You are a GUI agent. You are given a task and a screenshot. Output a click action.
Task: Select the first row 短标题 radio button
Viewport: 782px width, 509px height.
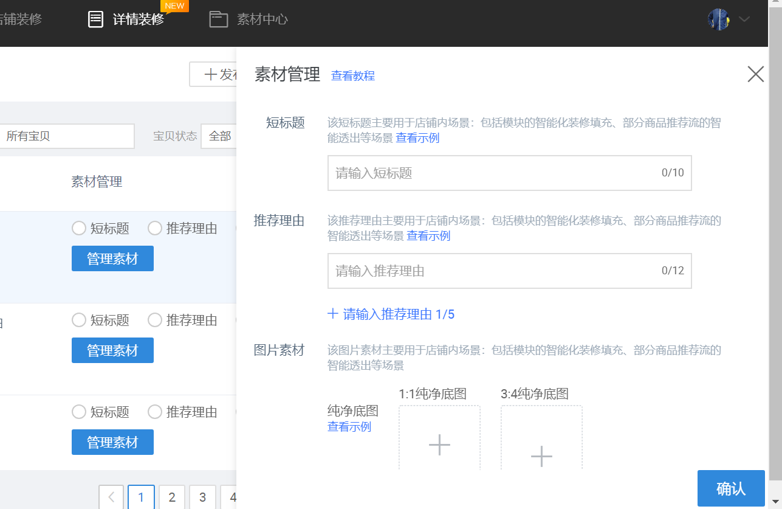[79, 228]
